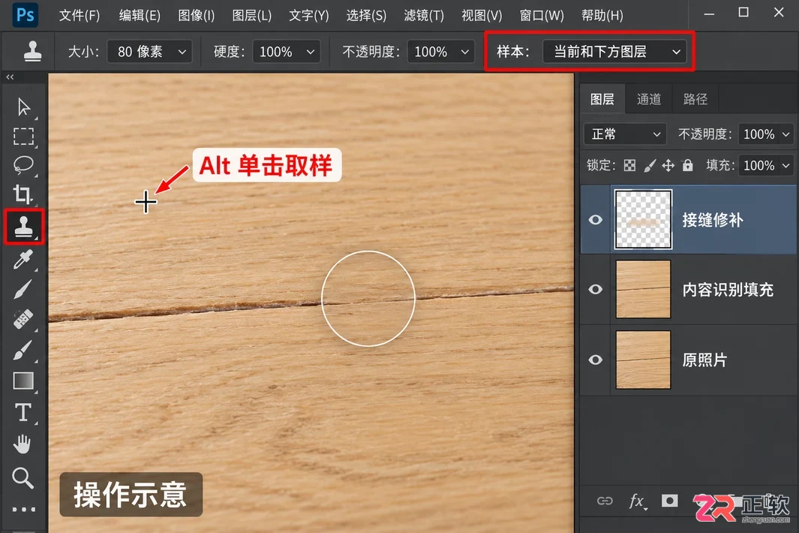The height and width of the screenshot is (533, 799).
Task: Open the 样本 sample source dropdown
Action: pos(614,52)
